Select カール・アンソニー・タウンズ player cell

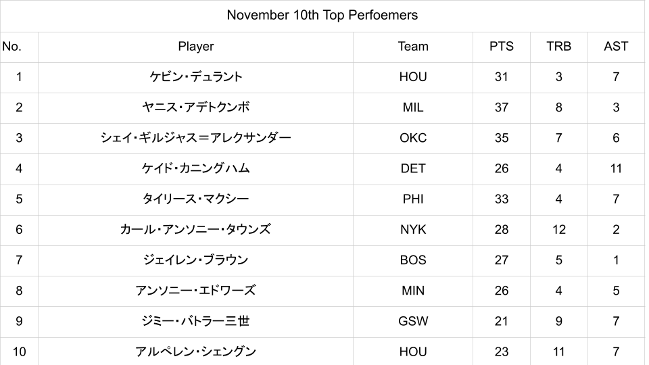pyautogui.click(x=196, y=230)
